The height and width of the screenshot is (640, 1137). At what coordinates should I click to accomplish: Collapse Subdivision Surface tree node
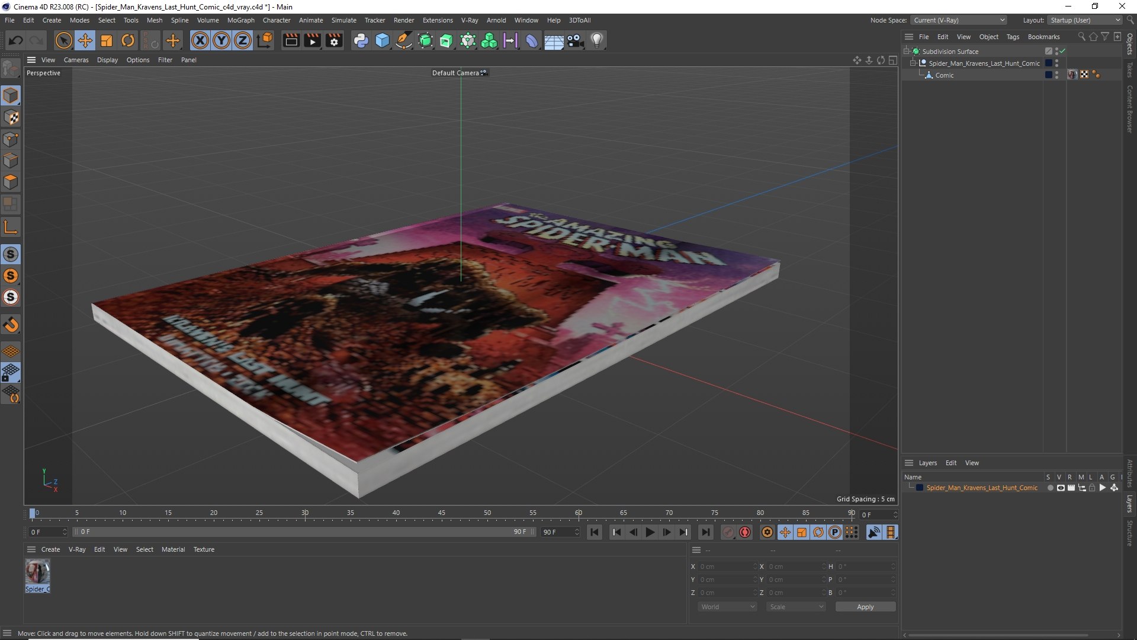(906, 51)
